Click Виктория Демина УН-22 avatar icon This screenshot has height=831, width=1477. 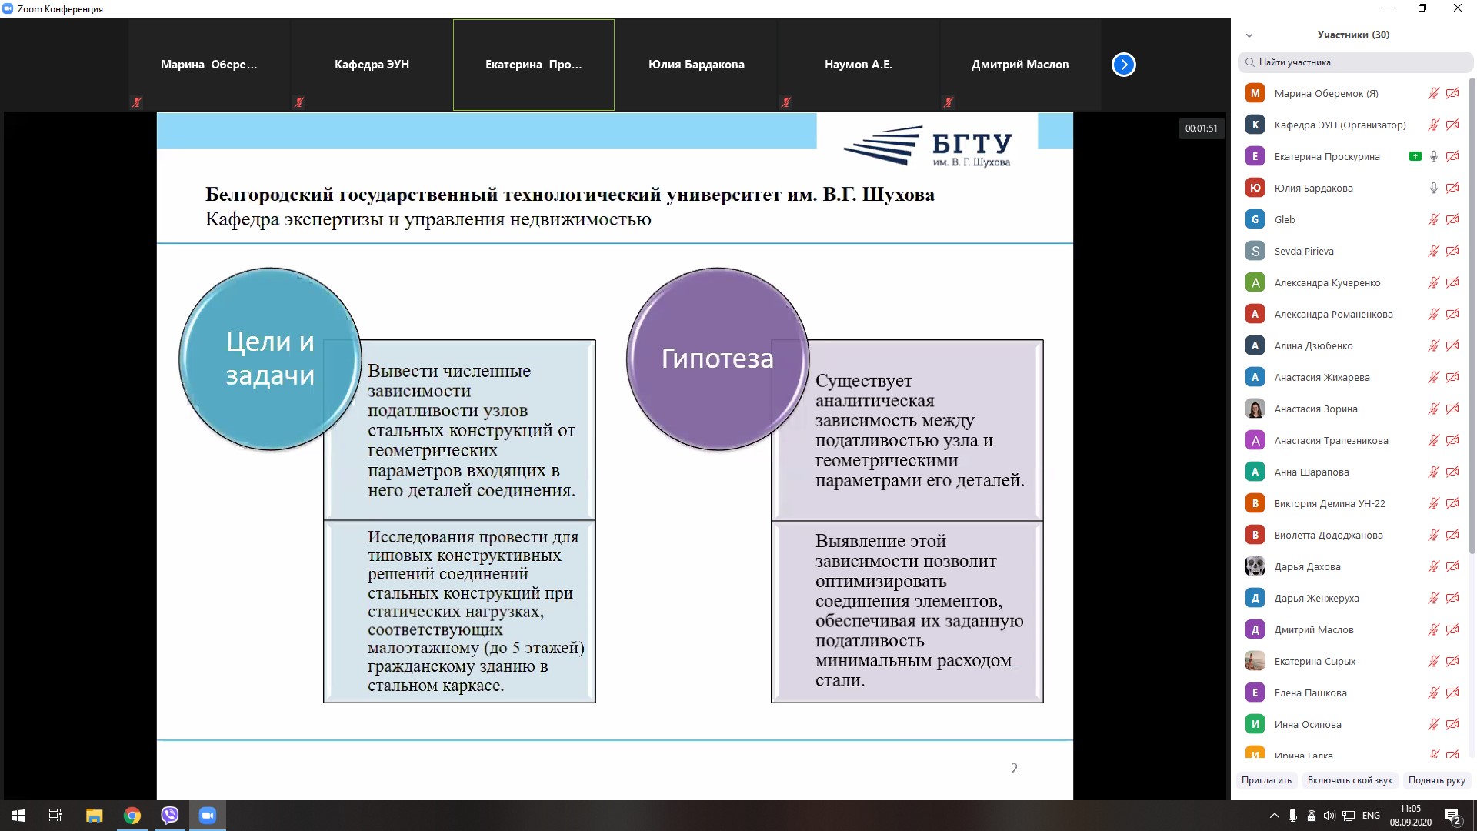[x=1255, y=503]
